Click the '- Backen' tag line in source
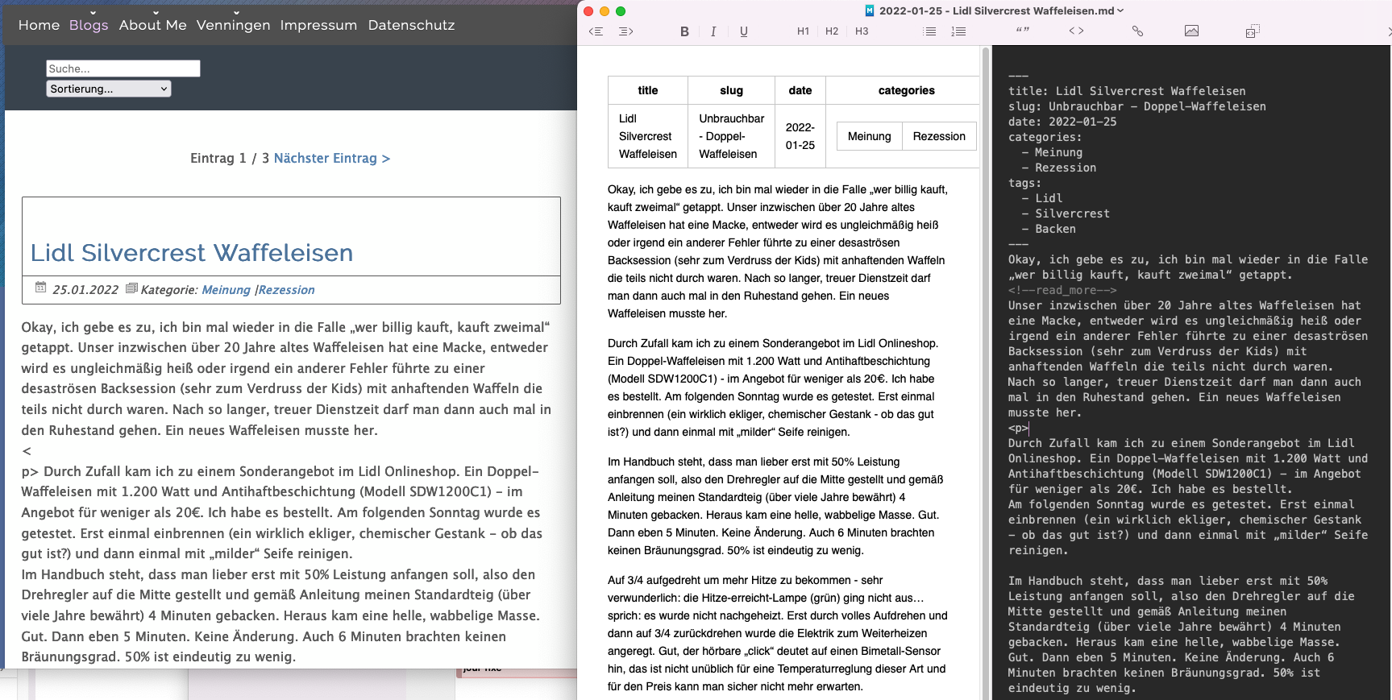Screen dimensions: 1392x700 tap(1049, 229)
